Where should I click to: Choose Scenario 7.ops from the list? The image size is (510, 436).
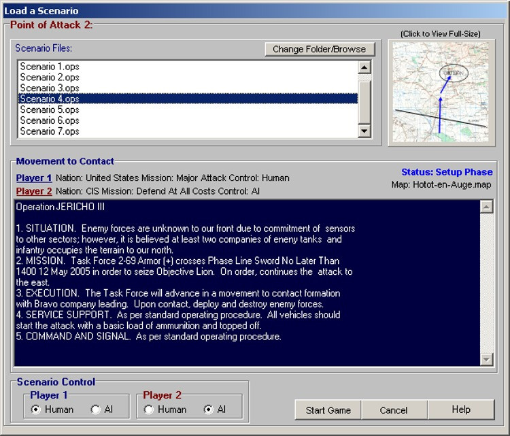(50, 131)
